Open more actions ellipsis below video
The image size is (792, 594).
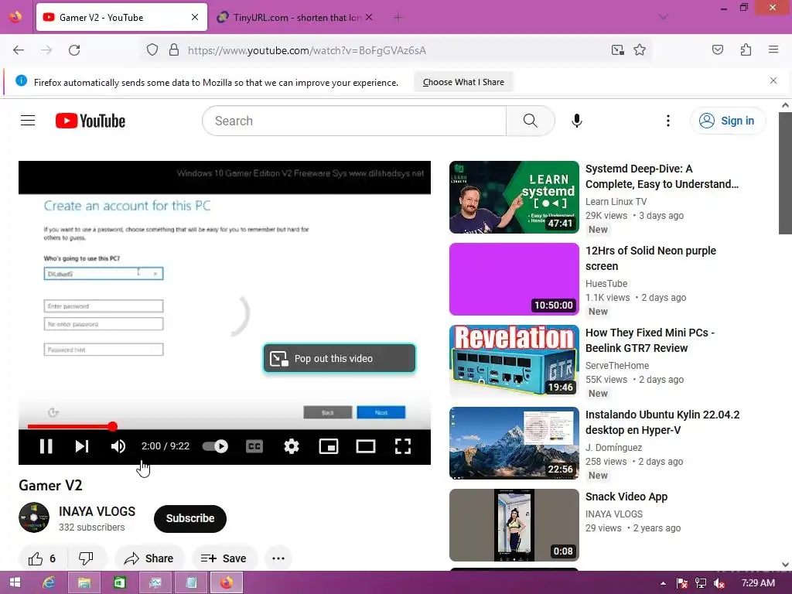(278, 558)
